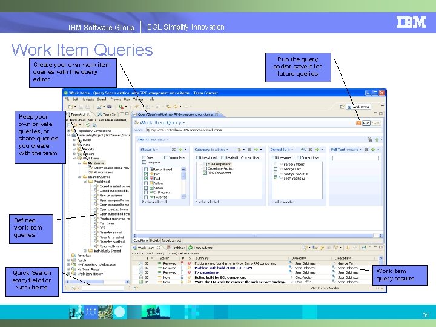The width and height of the screenshot is (436, 327).
Task: Switch to the Problems view tab
Action: click(176, 248)
